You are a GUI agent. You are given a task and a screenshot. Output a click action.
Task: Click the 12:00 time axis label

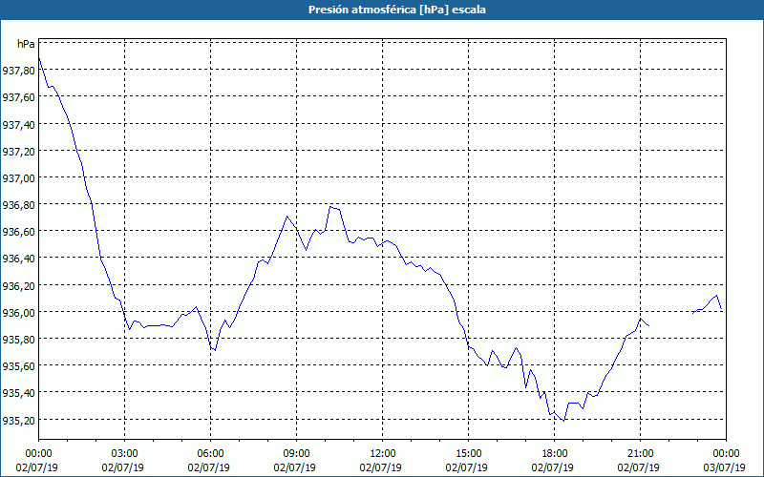383,454
